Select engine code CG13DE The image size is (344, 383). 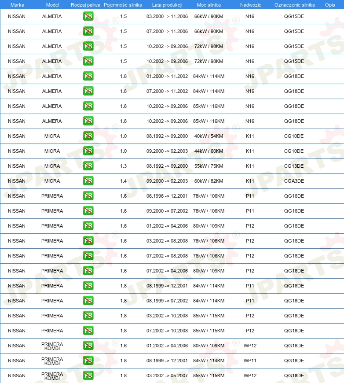[x=294, y=166]
